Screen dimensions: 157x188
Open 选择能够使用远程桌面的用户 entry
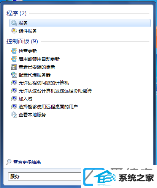click(48, 107)
